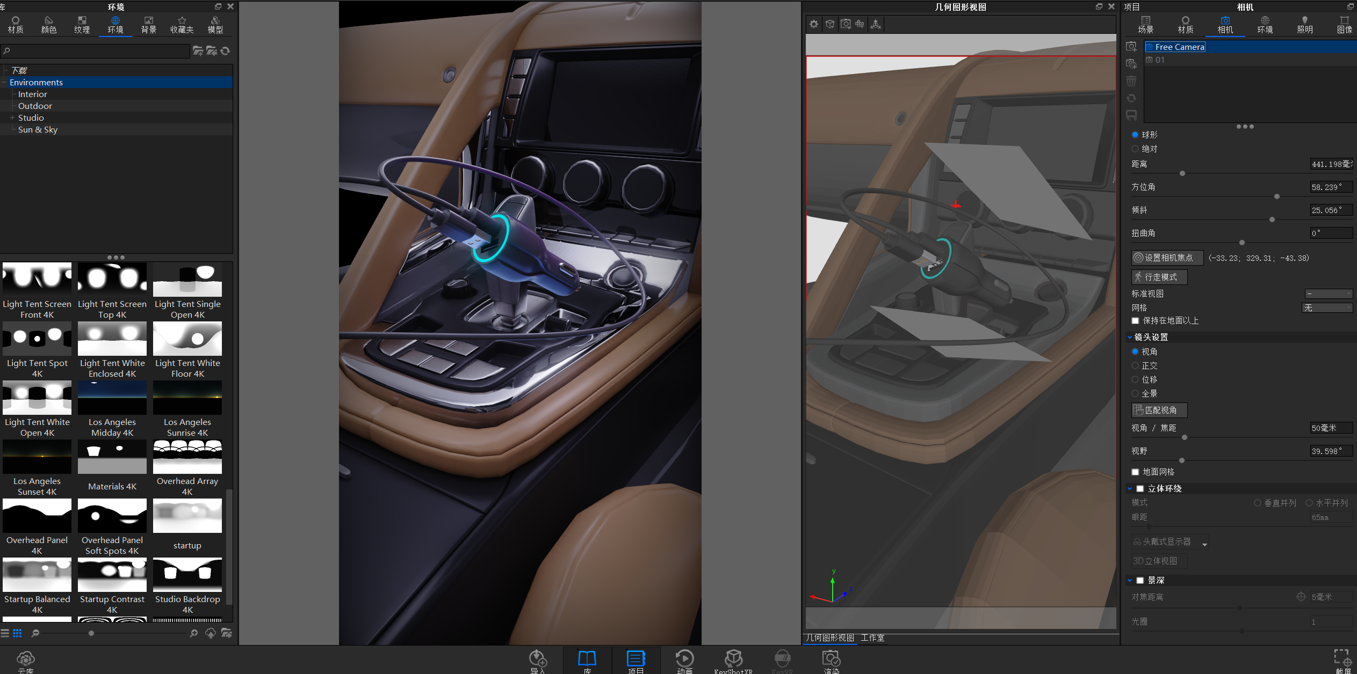Switch to the Lighting (照明) project tab

coord(1305,25)
